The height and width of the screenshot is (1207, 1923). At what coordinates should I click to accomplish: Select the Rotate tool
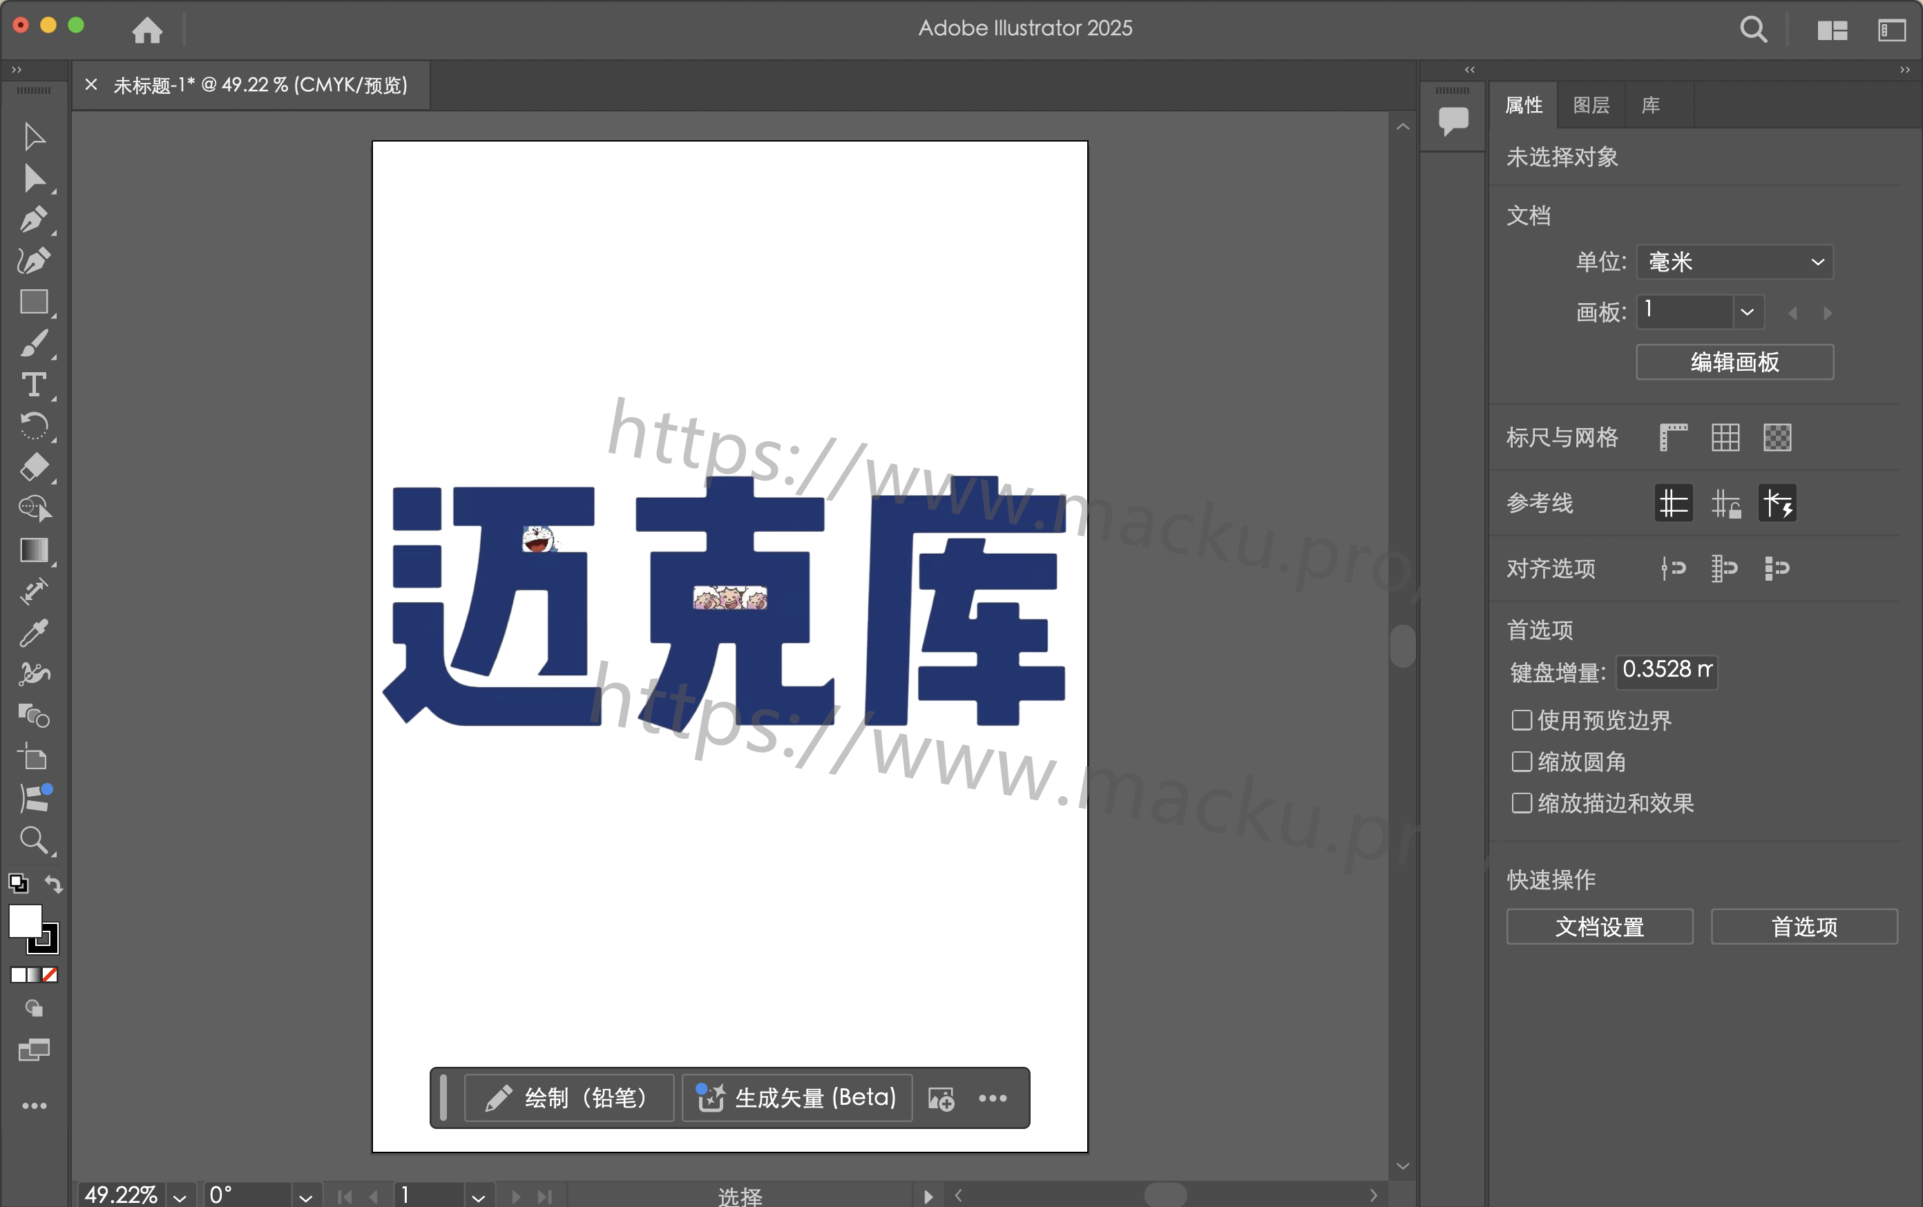[x=34, y=426]
